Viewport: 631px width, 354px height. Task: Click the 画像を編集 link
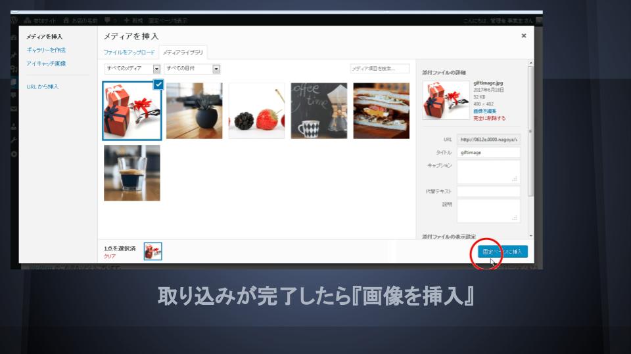[x=484, y=111]
